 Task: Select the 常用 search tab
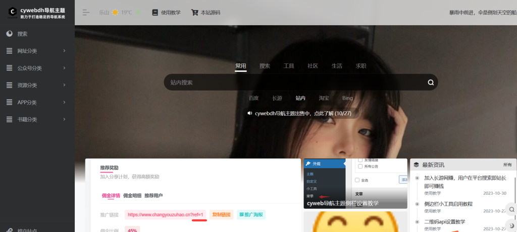click(241, 66)
